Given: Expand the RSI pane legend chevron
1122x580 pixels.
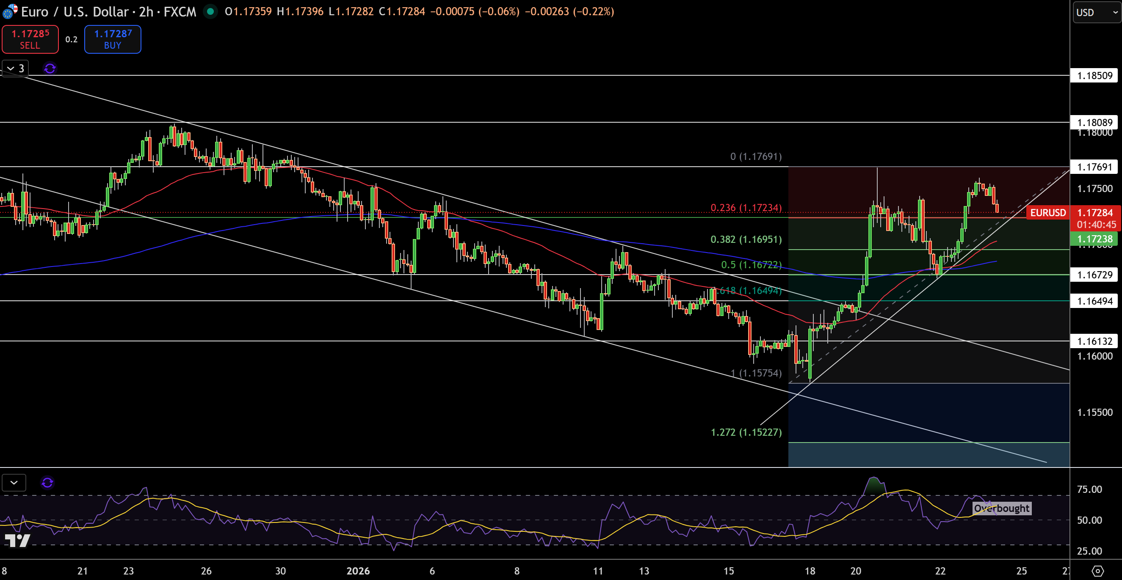Looking at the screenshot, I should (x=14, y=483).
